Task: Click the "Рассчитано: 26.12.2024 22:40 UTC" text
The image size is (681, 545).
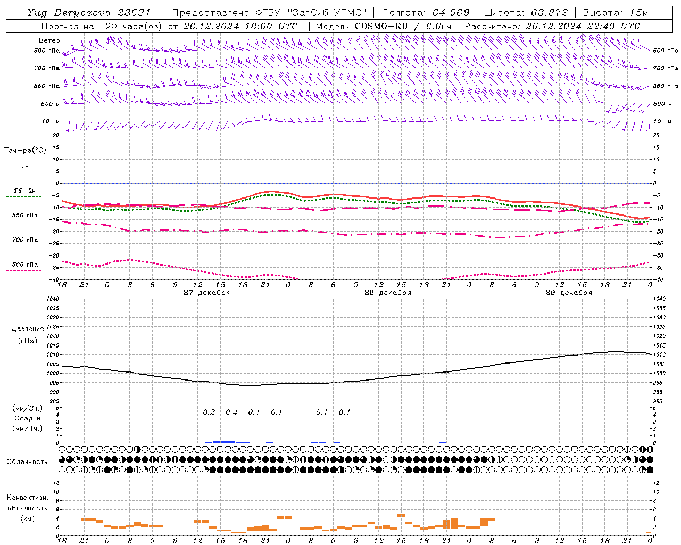Action: [552, 26]
